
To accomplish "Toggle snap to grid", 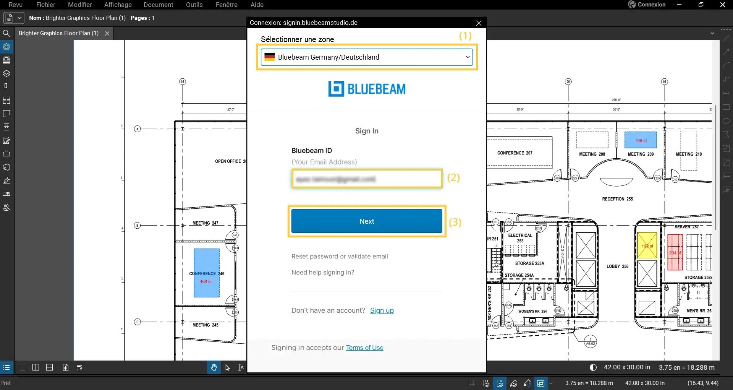I will tap(485, 383).
